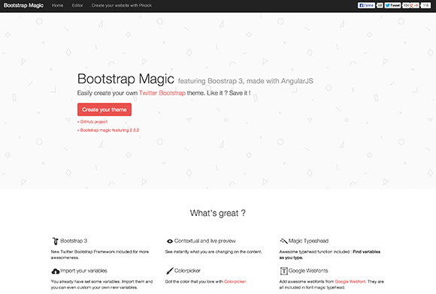This screenshot has height=294, width=436.
Task: Open Bootstrap magic featuring 2.3.2 link
Action: (x=110, y=130)
